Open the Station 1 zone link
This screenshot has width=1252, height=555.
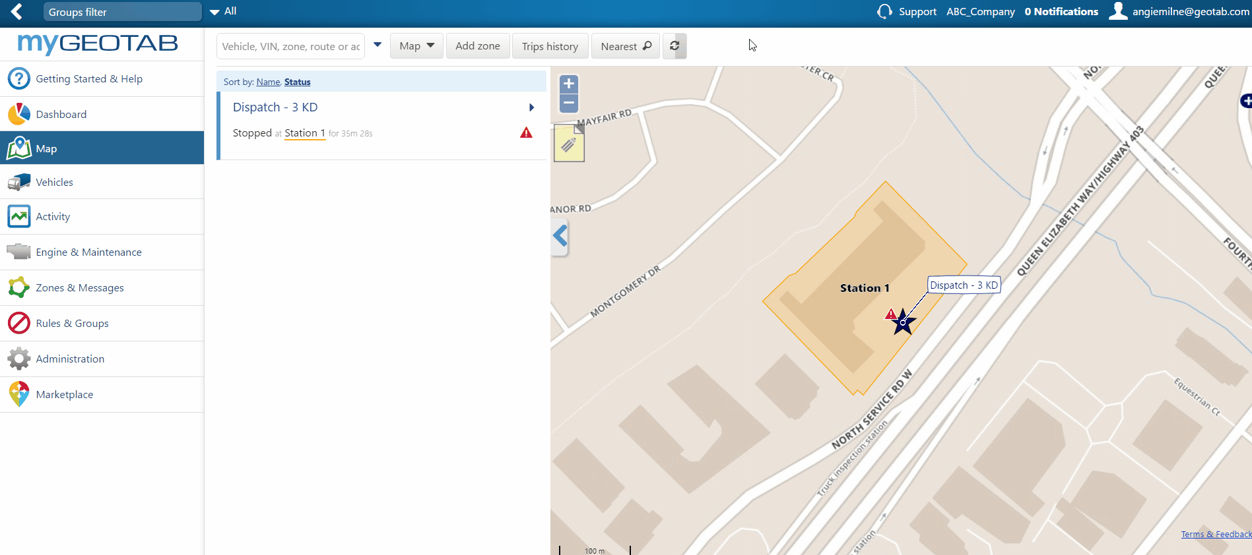305,133
